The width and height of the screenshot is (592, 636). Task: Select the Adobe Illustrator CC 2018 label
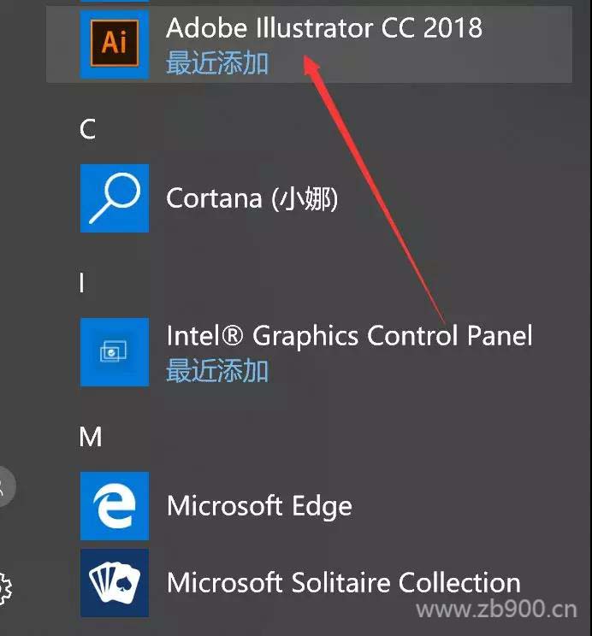tap(323, 28)
